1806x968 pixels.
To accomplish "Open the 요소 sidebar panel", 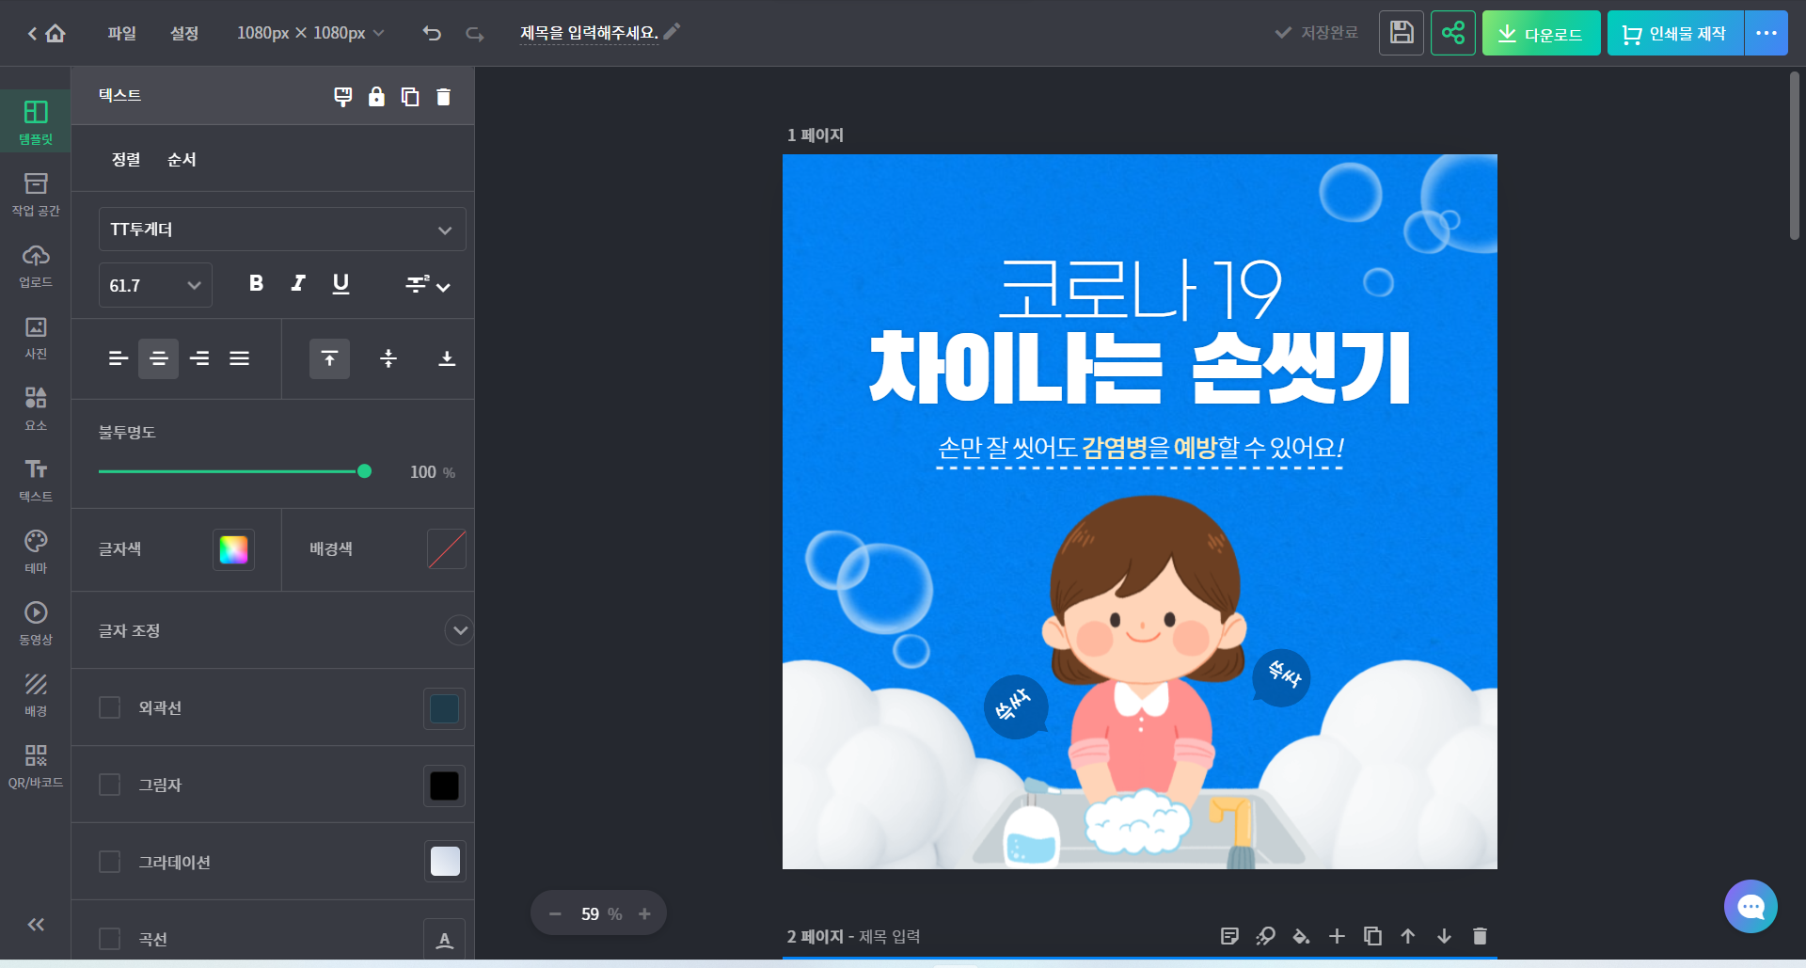I will [36, 408].
